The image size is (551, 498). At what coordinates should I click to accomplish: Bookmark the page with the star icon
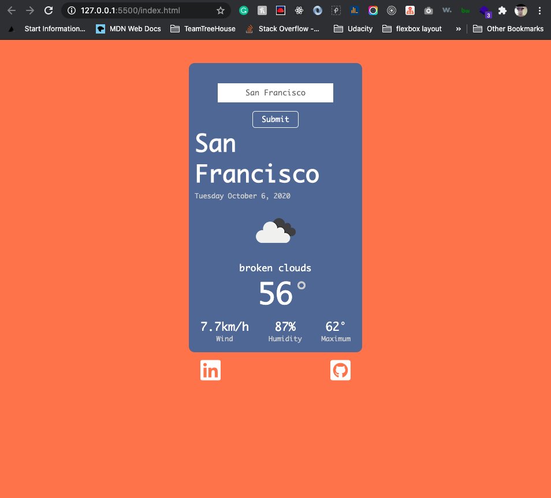pos(219,10)
